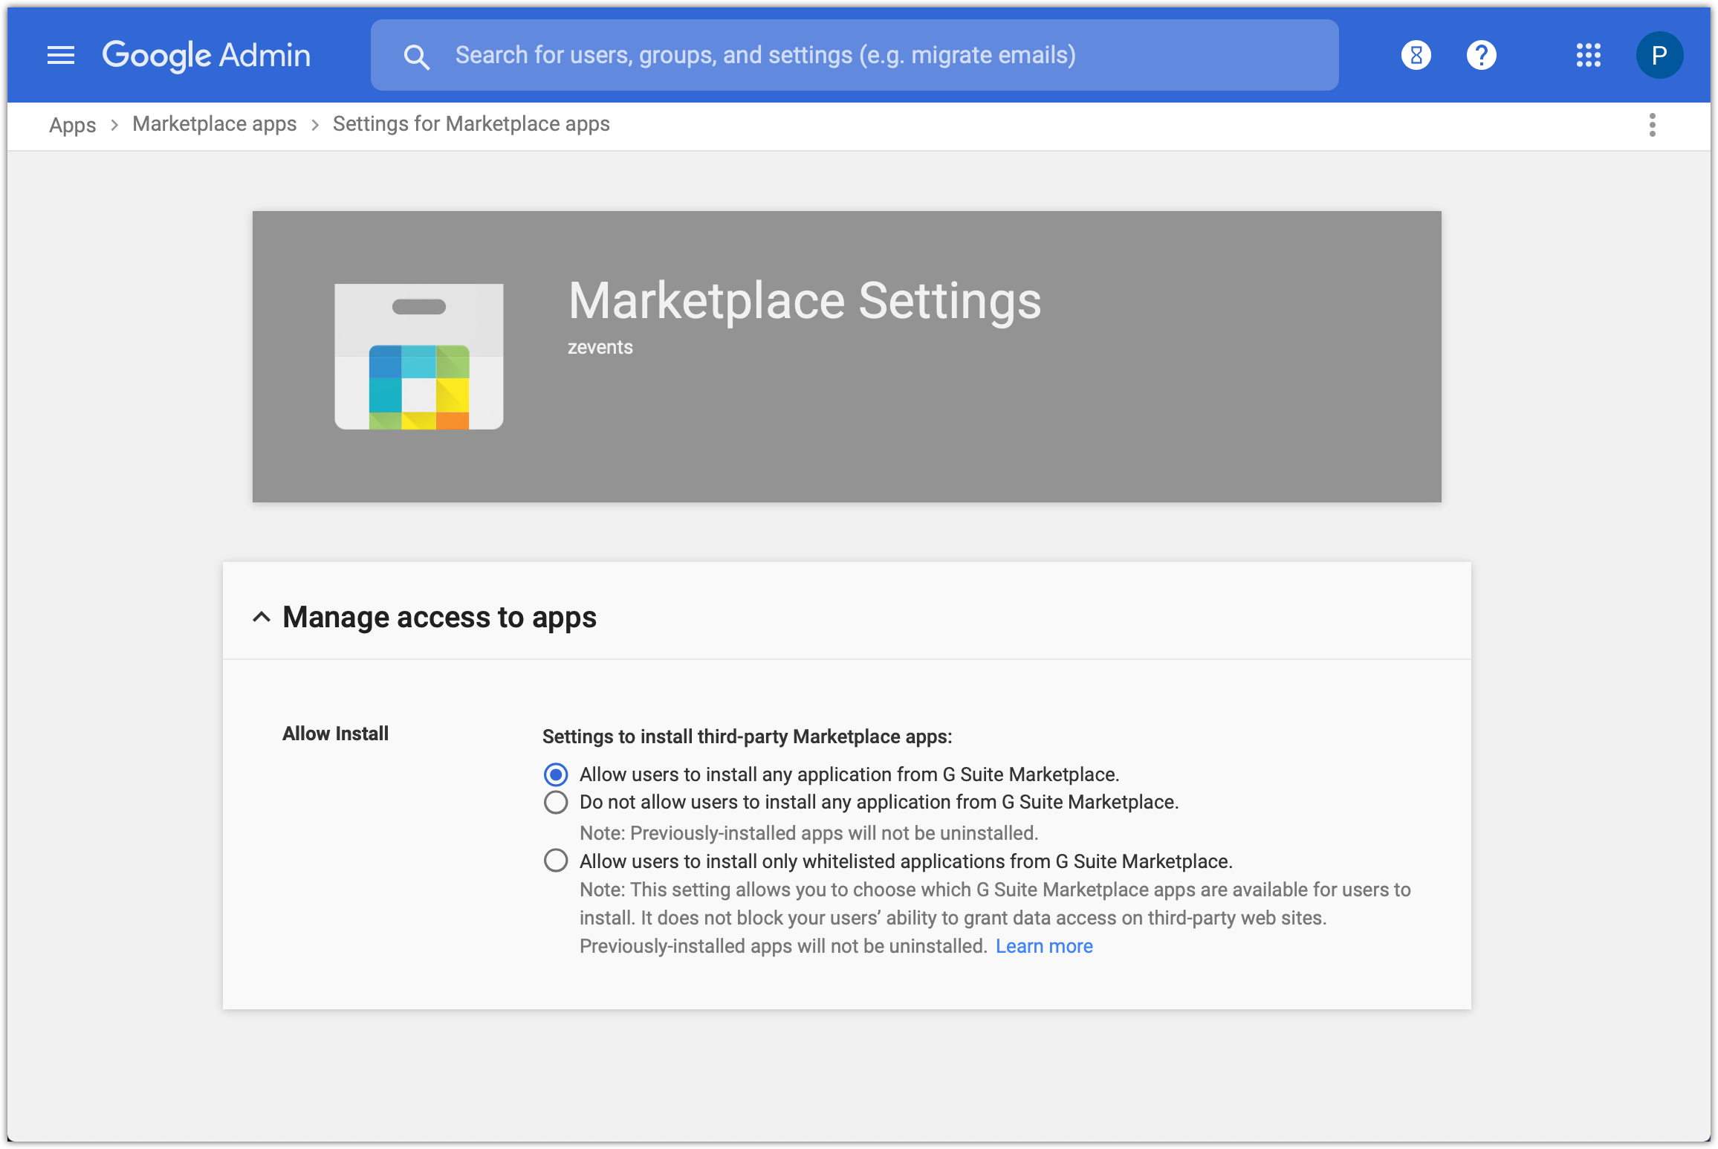The width and height of the screenshot is (1718, 1149).
Task: Collapse the Manage access to apps section
Action: pyautogui.click(x=261, y=617)
